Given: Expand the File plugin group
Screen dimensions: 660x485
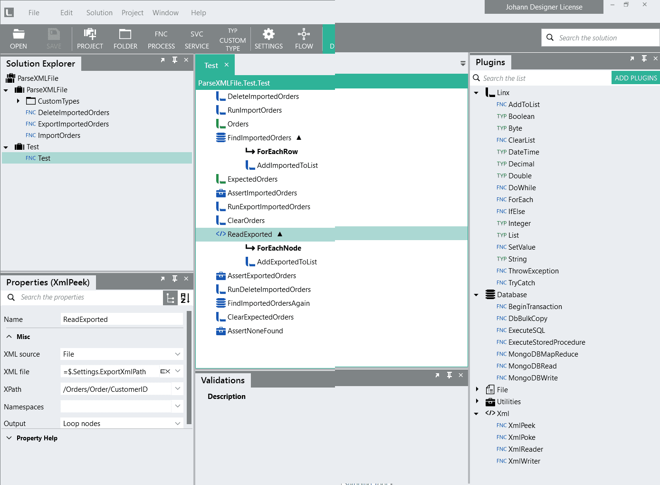Looking at the screenshot, I should [477, 389].
